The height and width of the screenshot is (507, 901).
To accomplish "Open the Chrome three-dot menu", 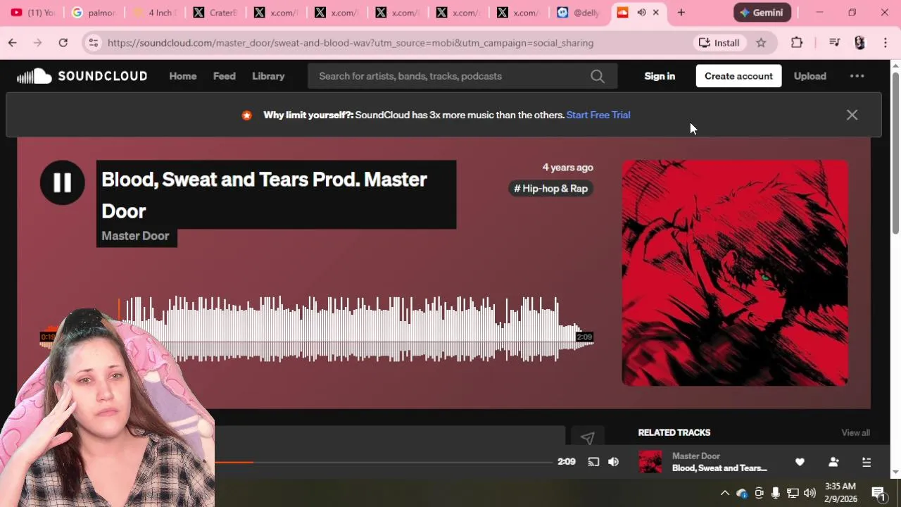I will pyautogui.click(x=885, y=43).
